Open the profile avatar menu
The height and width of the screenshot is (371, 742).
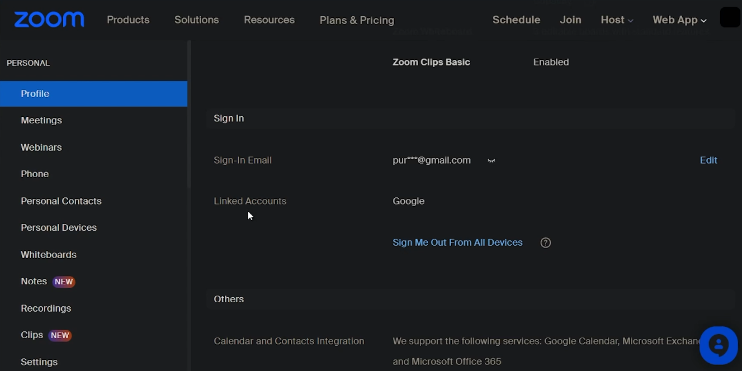pyautogui.click(x=730, y=17)
